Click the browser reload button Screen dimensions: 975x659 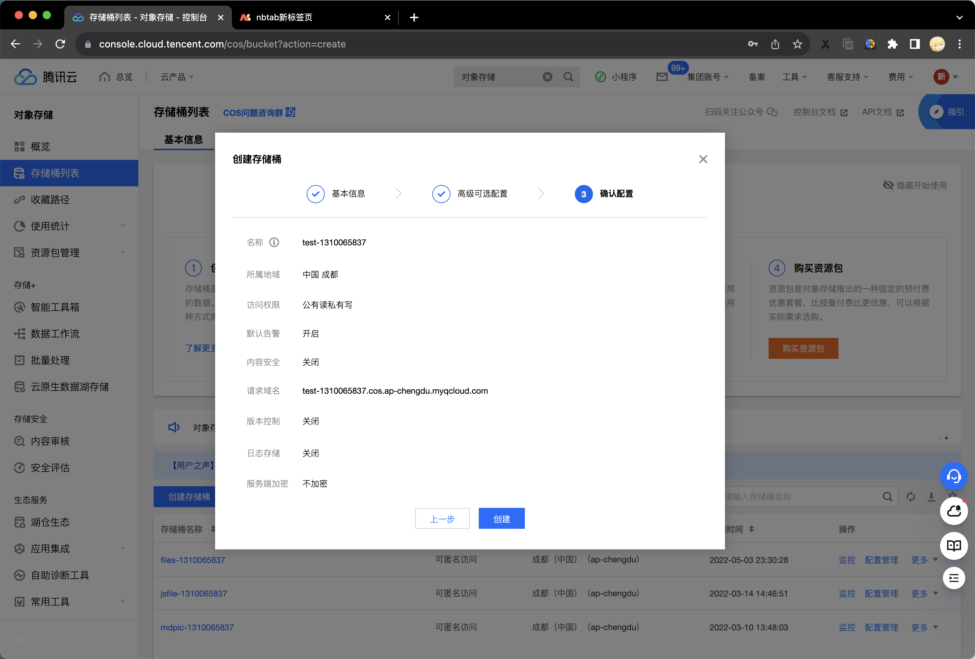click(x=60, y=44)
